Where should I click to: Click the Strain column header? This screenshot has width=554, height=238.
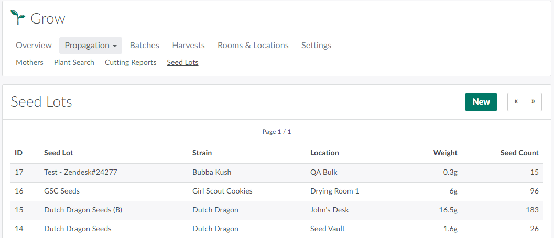coord(202,153)
